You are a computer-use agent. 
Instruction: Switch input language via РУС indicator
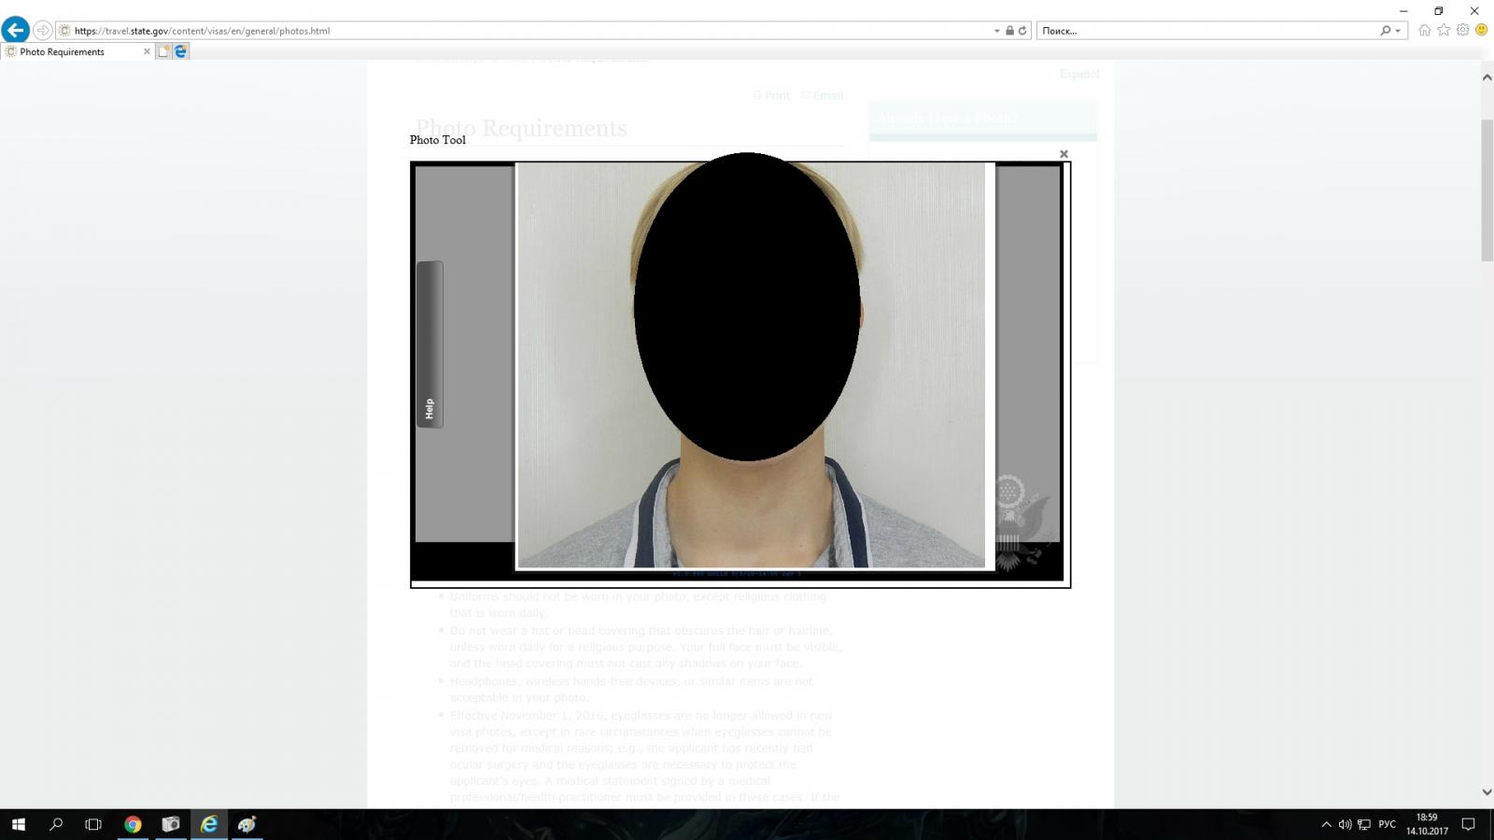pyautogui.click(x=1387, y=824)
